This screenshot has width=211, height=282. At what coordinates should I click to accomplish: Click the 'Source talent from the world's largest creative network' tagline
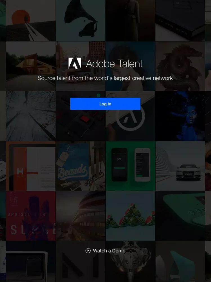(x=105, y=78)
